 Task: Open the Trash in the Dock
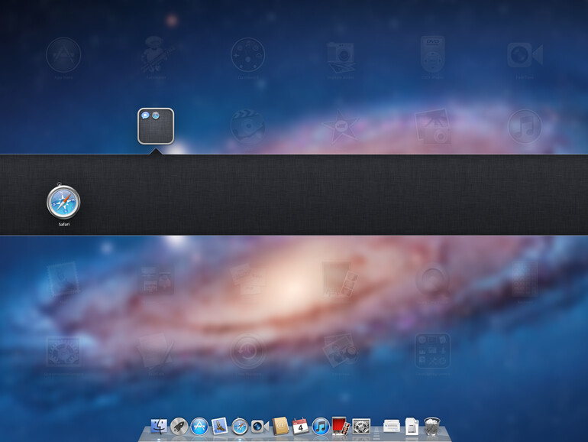coord(432,427)
